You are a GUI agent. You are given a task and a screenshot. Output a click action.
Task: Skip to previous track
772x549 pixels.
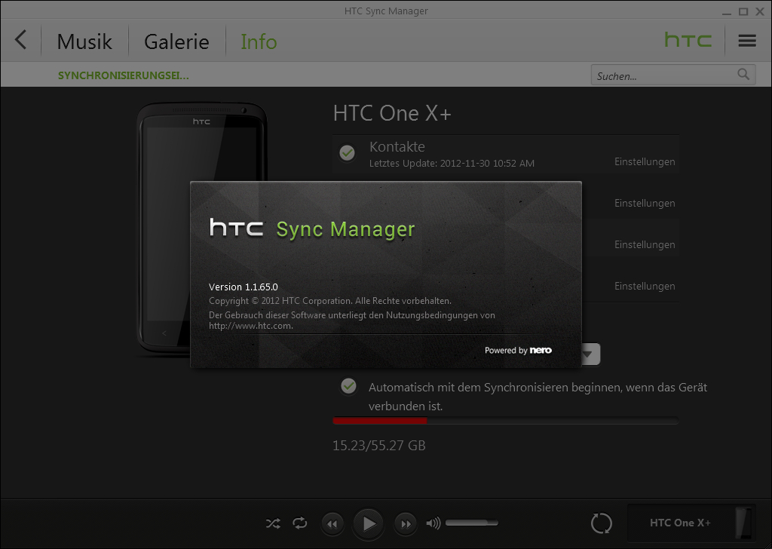pos(332,524)
